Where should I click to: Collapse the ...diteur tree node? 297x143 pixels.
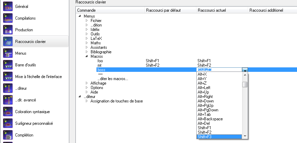pyautogui.click(x=80, y=97)
